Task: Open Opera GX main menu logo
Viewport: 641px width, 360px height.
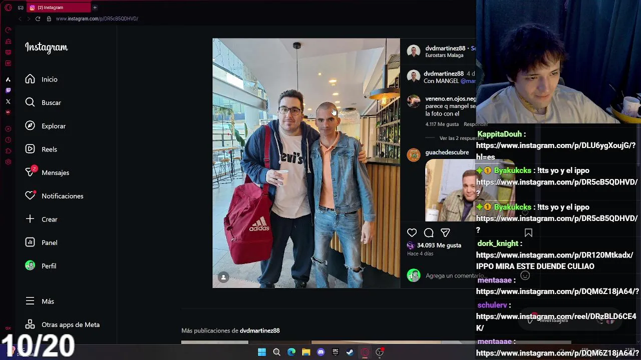Action: [x=8, y=7]
